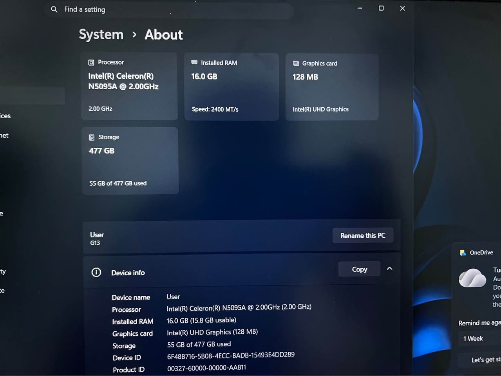Image resolution: width=501 pixels, height=376 pixels.
Task: Close the Settings window
Action: [402, 8]
